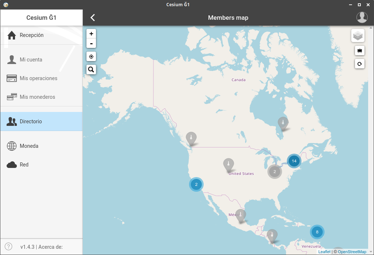
Task: Click the Cesium Ğ1 sidebar header
Action: point(41,18)
